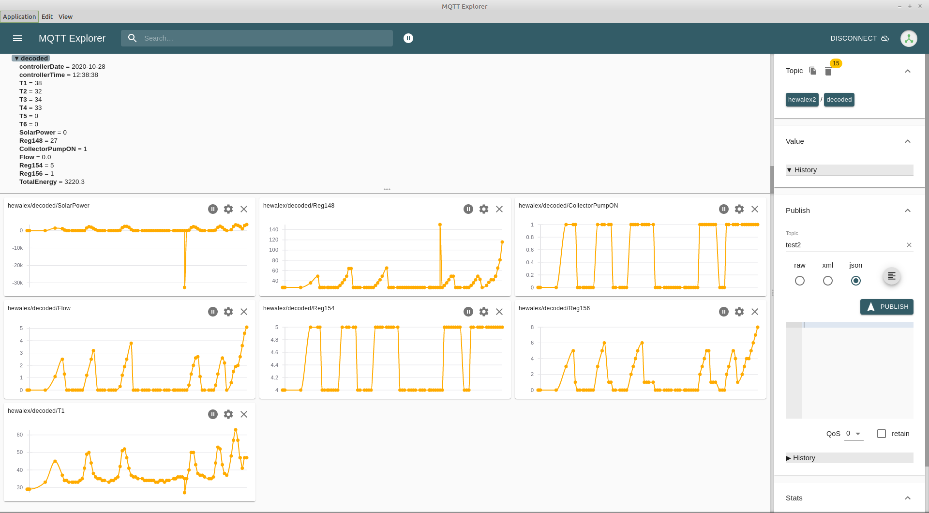
Task: Open Reg156 chart settings gear
Action: click(x=739, y=312)
